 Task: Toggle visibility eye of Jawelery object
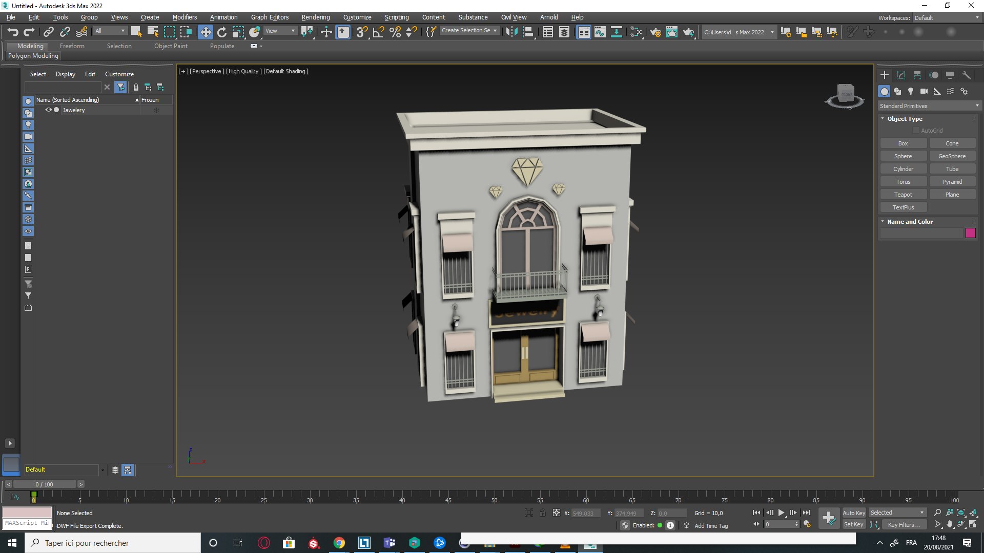(x=49, y=110)
